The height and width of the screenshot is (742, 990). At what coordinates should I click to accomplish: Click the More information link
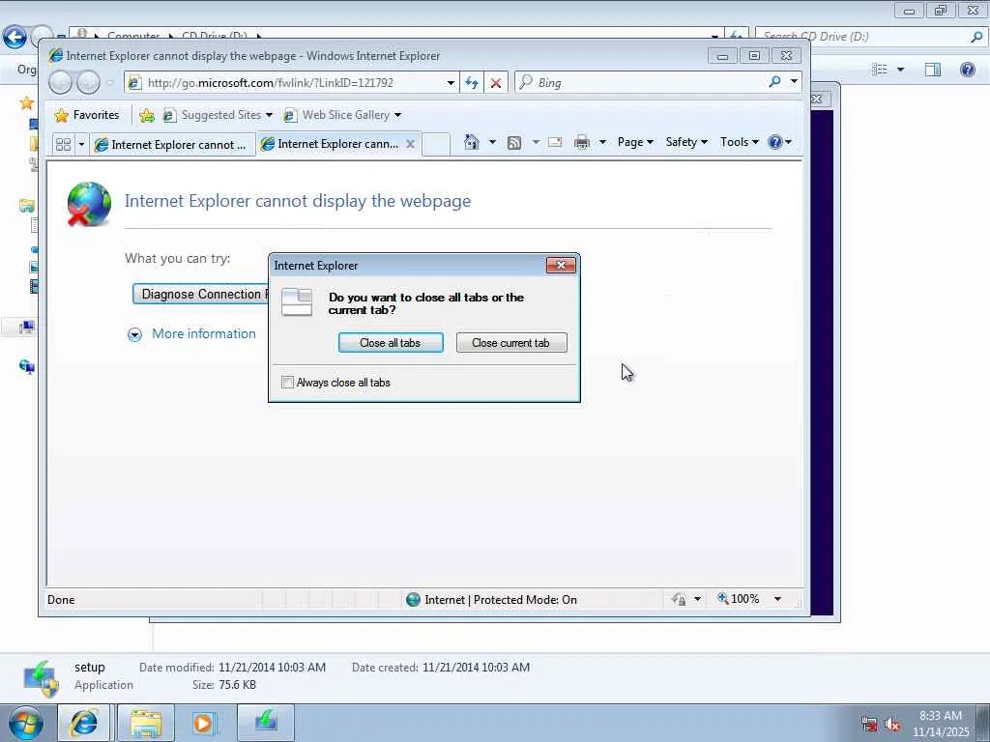click(x=204, y=333)
